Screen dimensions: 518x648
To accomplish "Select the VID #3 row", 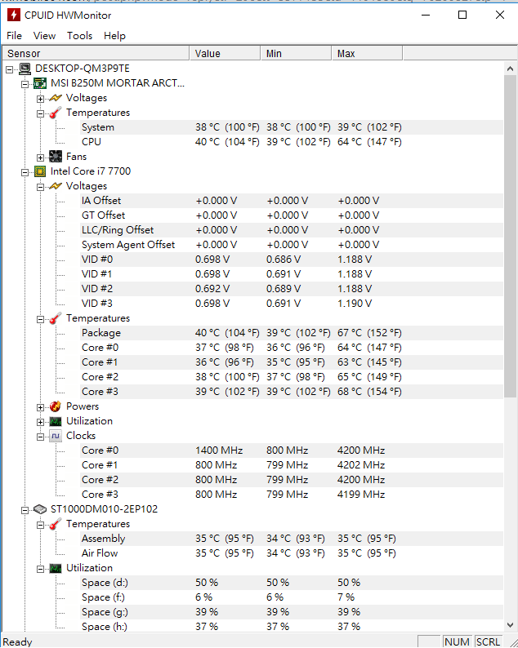I will [292, 304].
